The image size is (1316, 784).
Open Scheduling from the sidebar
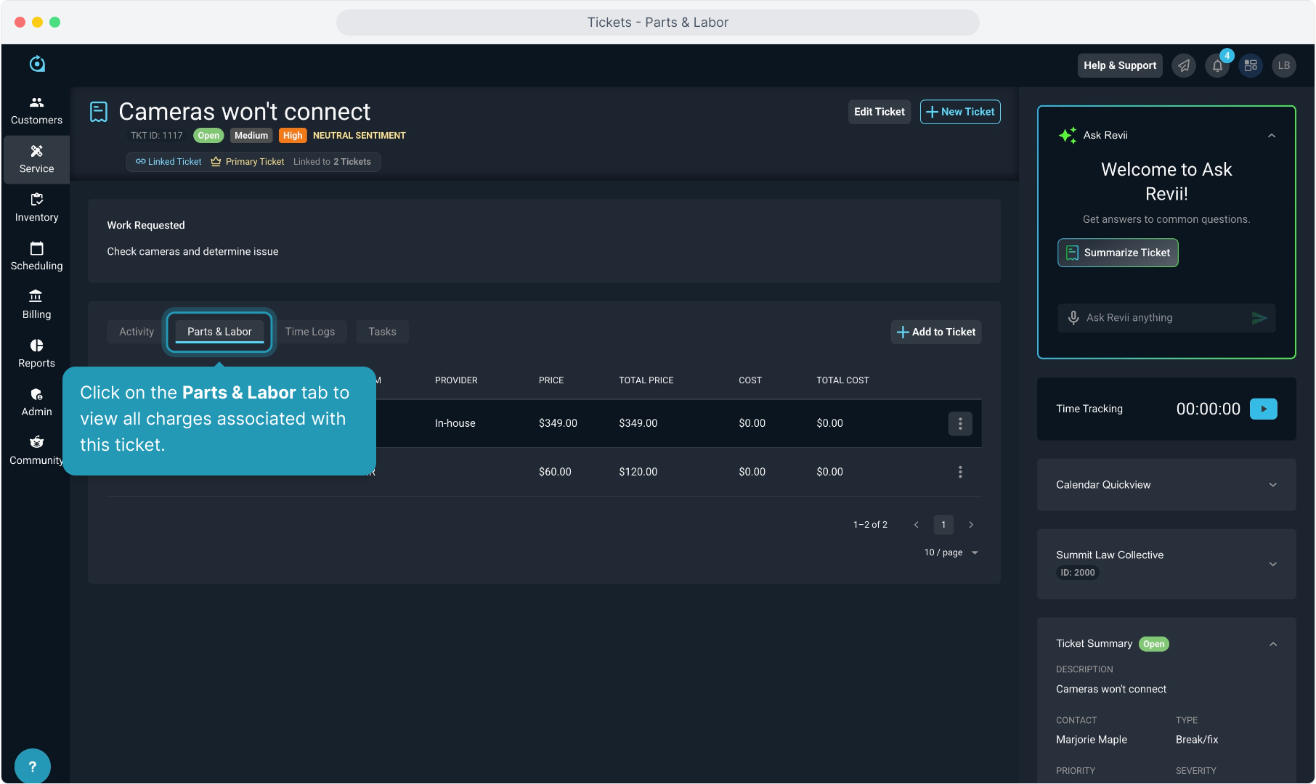tap(36, 256)
